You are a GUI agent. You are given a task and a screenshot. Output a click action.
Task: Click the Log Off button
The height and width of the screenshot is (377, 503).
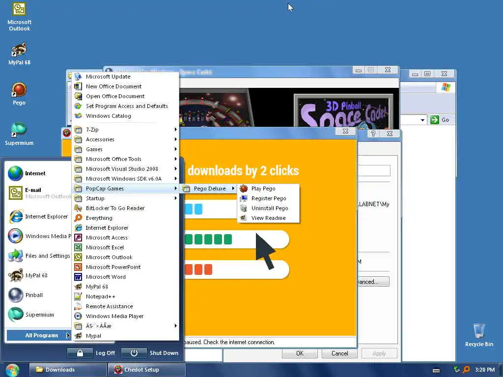click(91, 353)
